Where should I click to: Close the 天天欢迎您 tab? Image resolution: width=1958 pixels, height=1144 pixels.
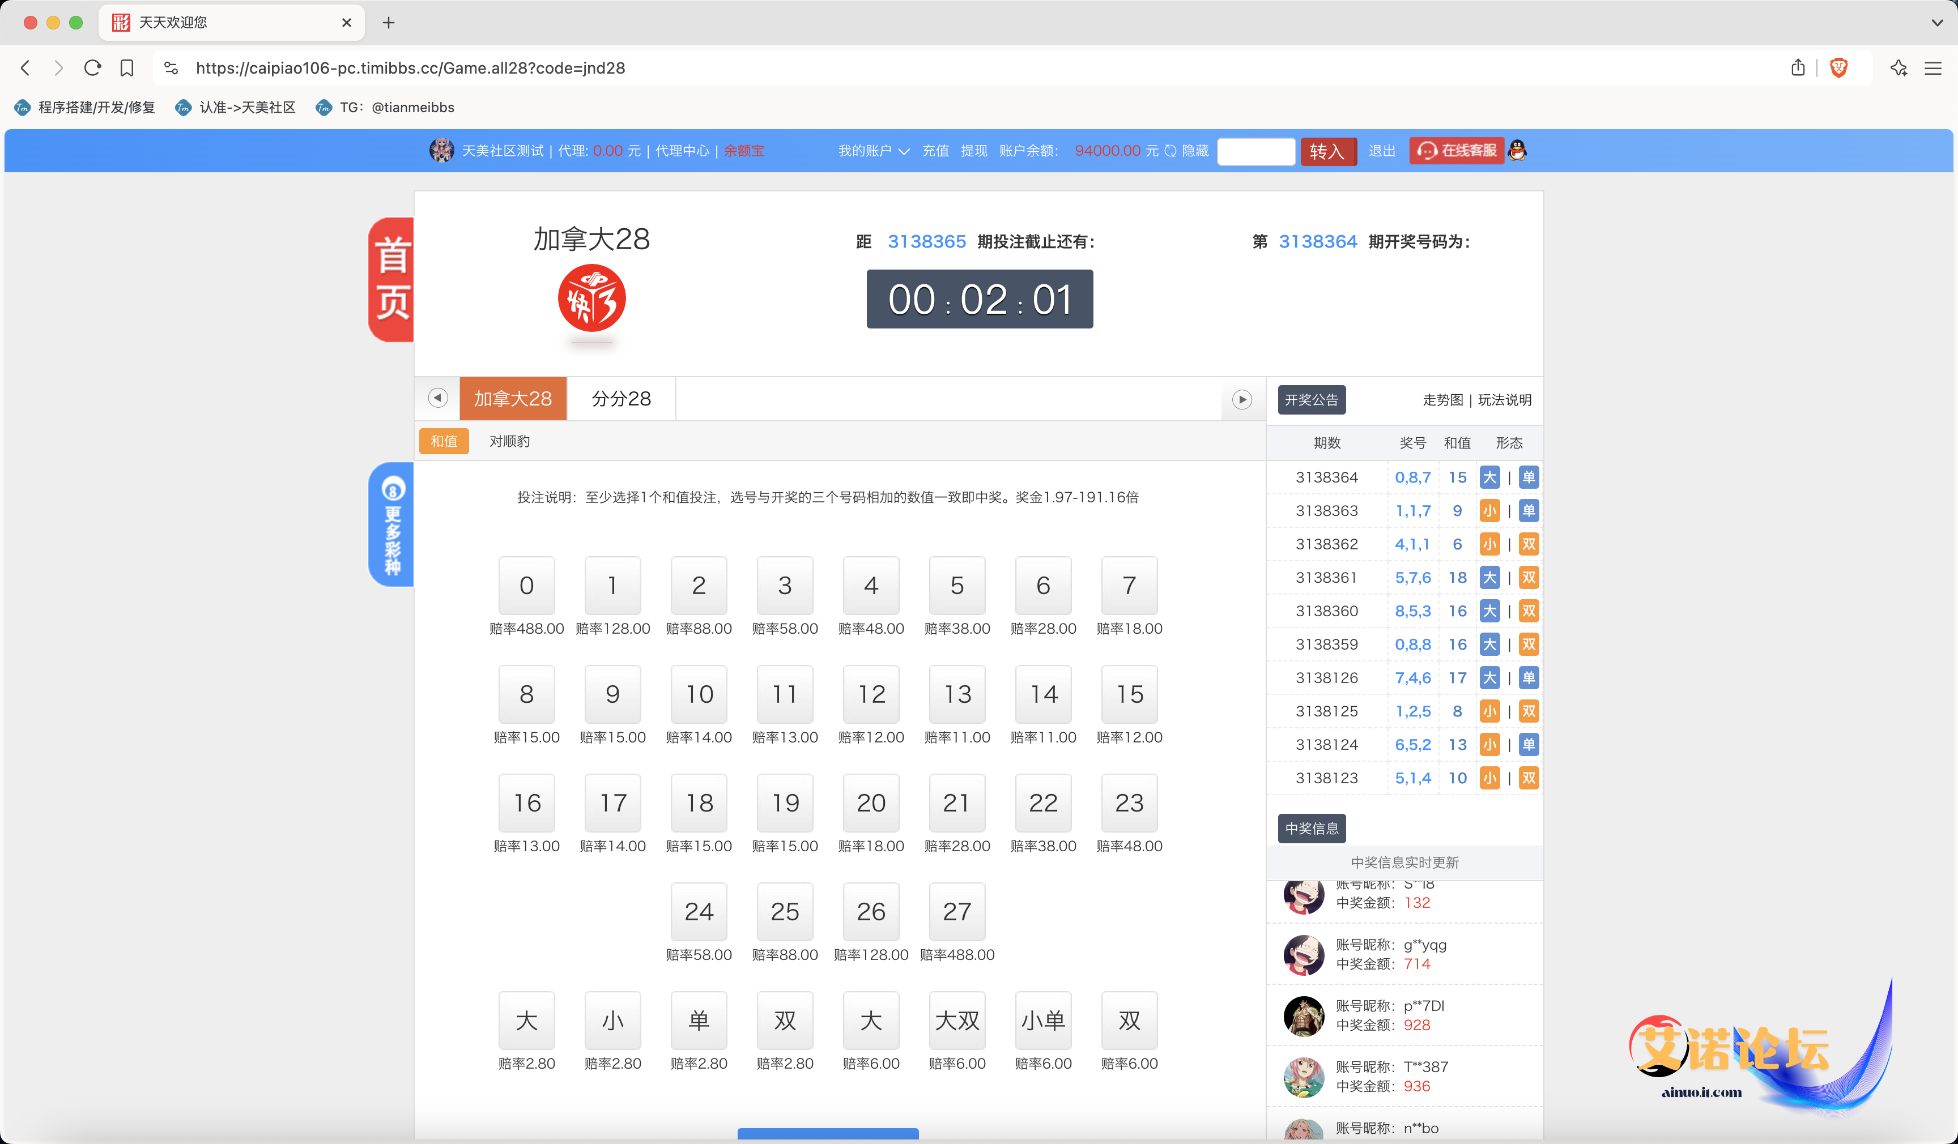coord(347,23)
